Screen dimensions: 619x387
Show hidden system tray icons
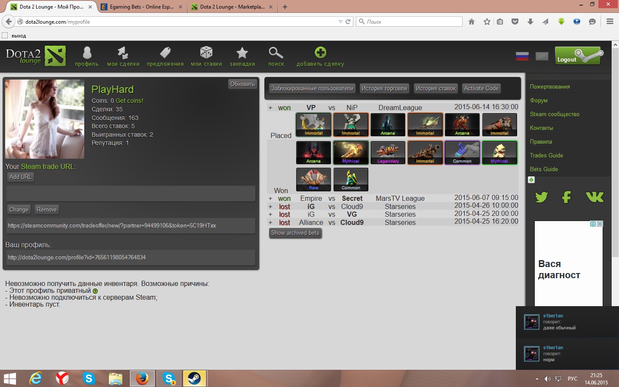point(537,379)
